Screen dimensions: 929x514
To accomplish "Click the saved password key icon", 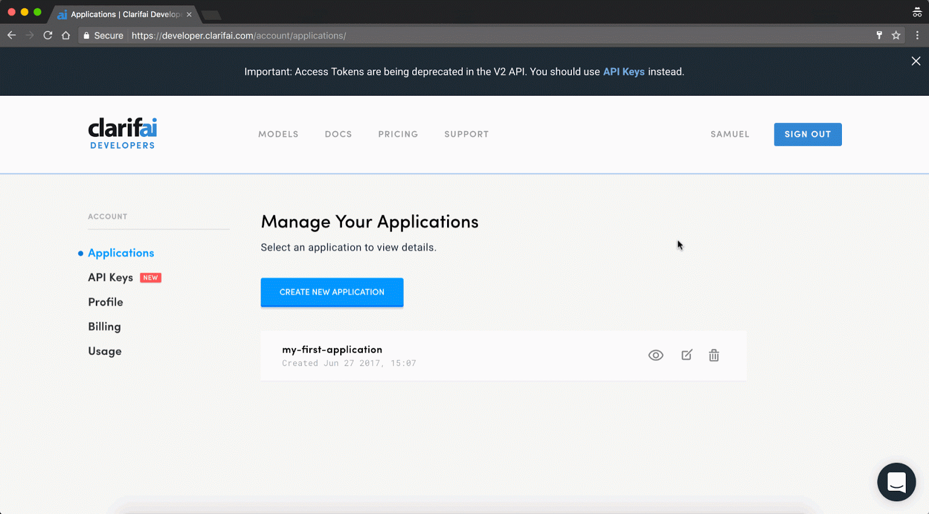I will coord(879,35).
